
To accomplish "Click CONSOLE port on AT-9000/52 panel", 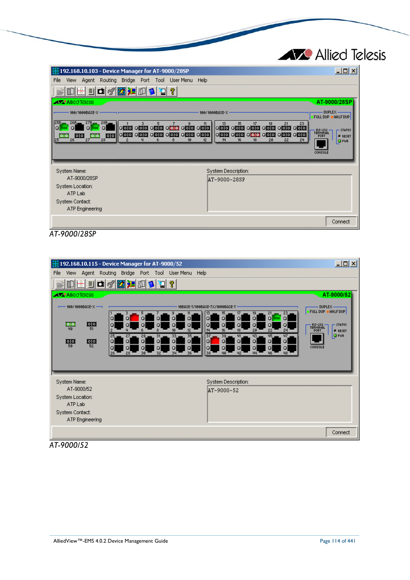I will coord(317,338).
